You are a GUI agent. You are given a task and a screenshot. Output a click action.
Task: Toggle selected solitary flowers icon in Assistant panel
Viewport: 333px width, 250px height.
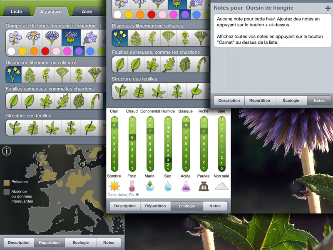pyautogui.click(x=14, y=75)
